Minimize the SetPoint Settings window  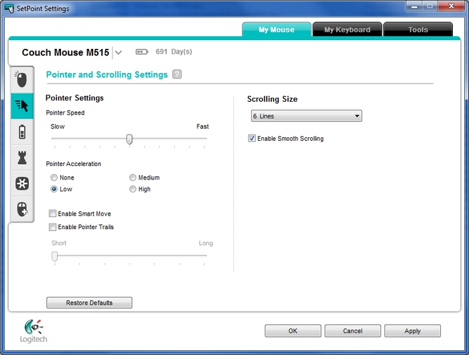[x=414, y=6]
